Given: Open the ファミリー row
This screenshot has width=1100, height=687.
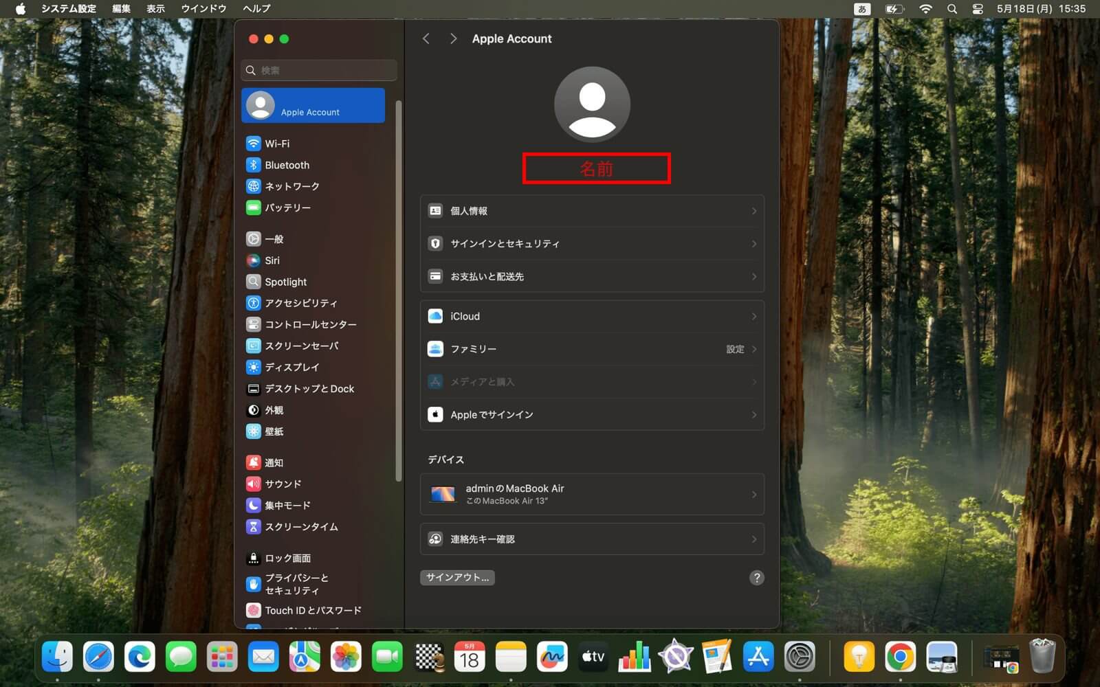Looking at the screenshot, I should click(592, 349).
